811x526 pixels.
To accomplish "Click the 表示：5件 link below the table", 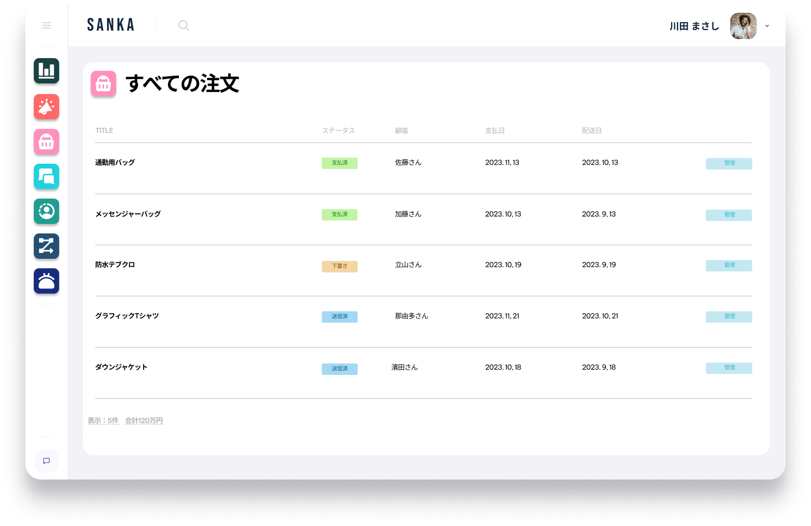I will [103, 421].
